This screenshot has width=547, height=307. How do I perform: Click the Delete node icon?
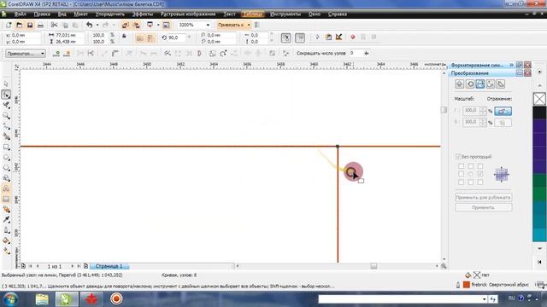coord(67,53)
